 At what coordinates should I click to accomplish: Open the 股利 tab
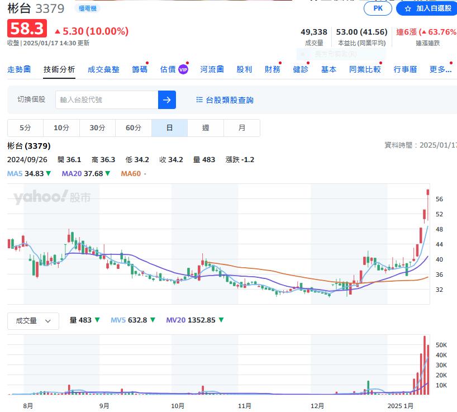[244, 69]
